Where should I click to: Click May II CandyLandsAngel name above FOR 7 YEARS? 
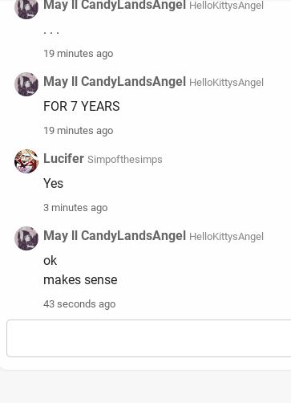tap(115, 82)
